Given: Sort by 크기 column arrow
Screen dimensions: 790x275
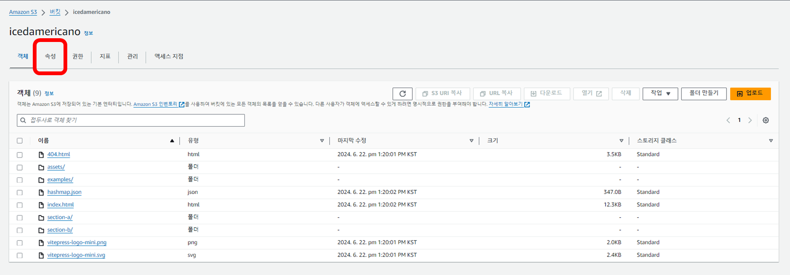Looking at the screenshot, I should (x=621, y=141).
